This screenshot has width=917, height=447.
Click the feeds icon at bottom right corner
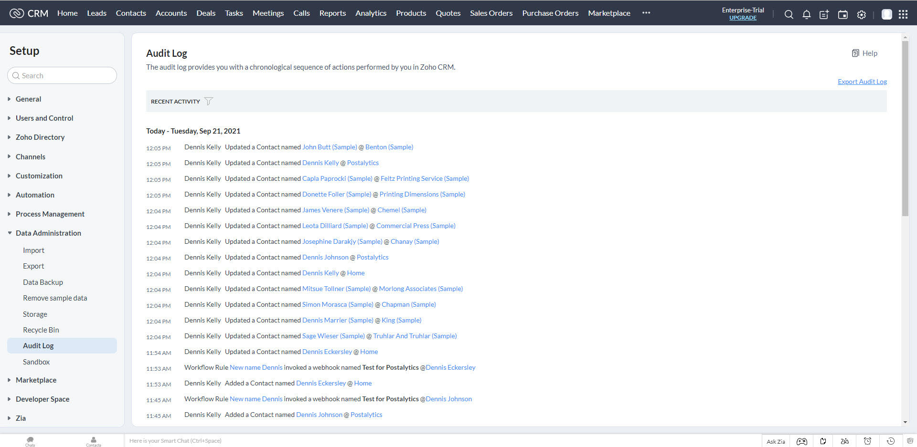pyautogui.click(x=910, y=441)
